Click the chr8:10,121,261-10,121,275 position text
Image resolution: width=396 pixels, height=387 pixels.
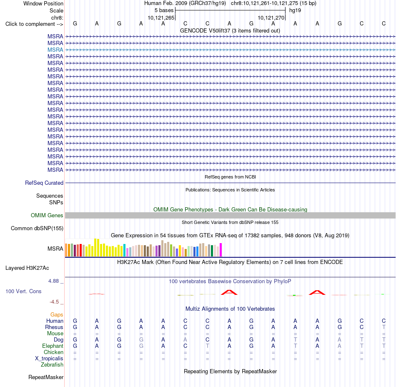tap(273, 3)
